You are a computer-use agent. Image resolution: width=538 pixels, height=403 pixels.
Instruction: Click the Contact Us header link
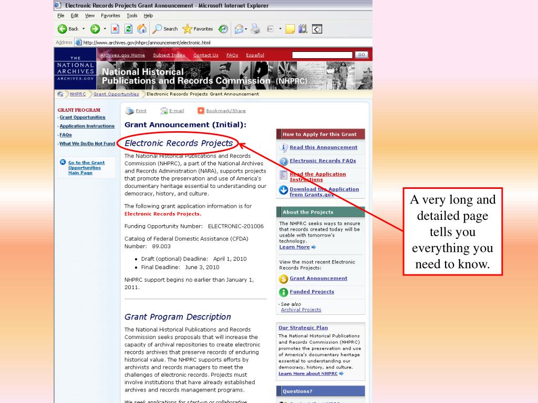[206, 55]
